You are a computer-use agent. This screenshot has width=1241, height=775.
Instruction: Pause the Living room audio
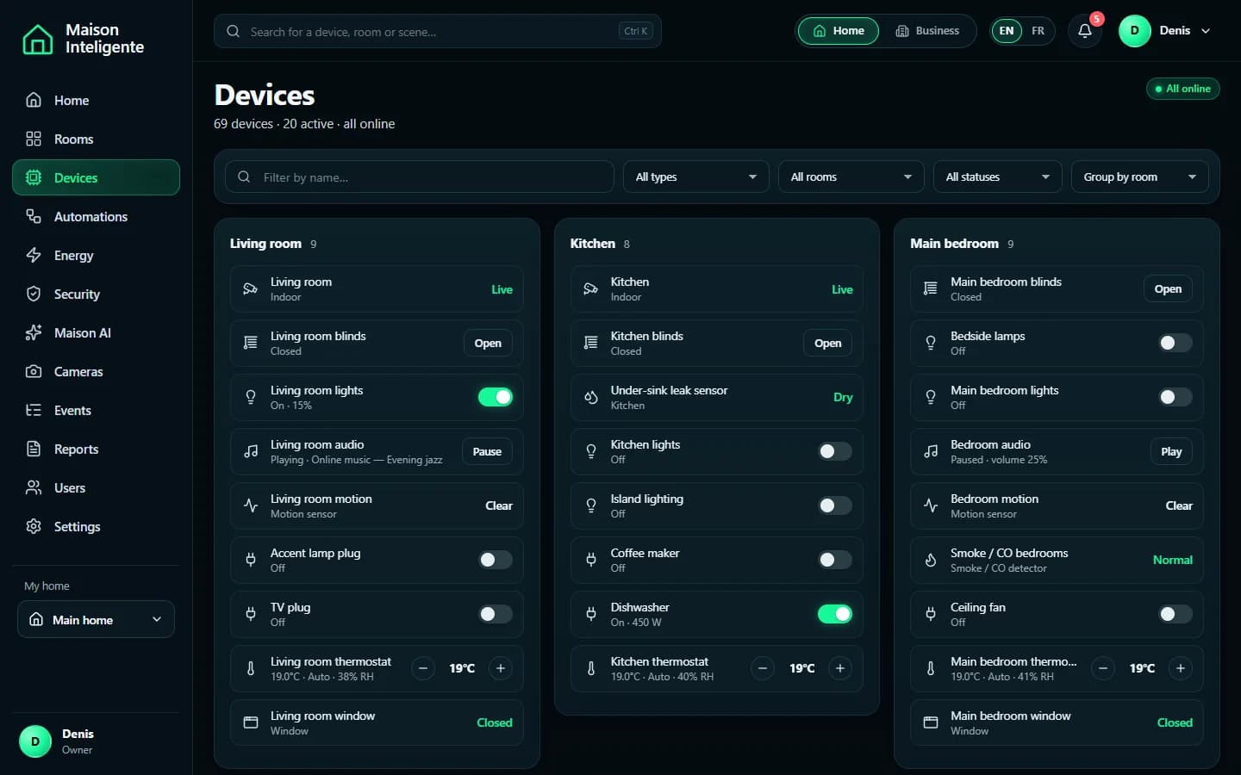pyautogui.click(x=487, y=451)
